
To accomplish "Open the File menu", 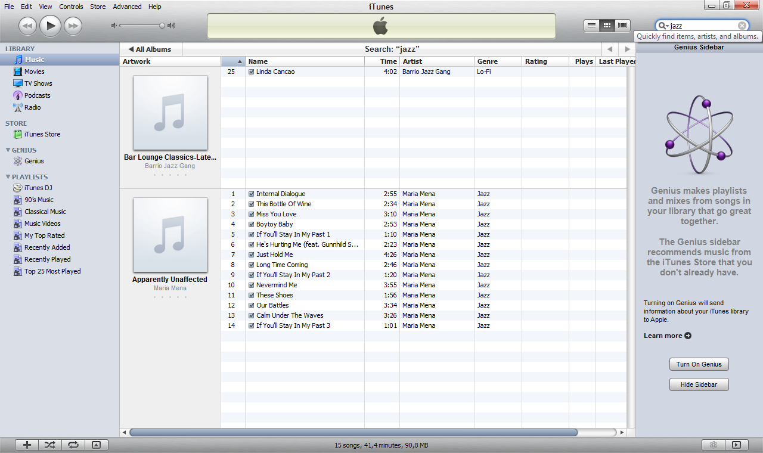I will pos(9,7).
